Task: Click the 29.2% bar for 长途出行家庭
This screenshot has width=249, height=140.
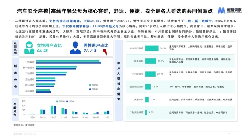Action: pos(152,48)
